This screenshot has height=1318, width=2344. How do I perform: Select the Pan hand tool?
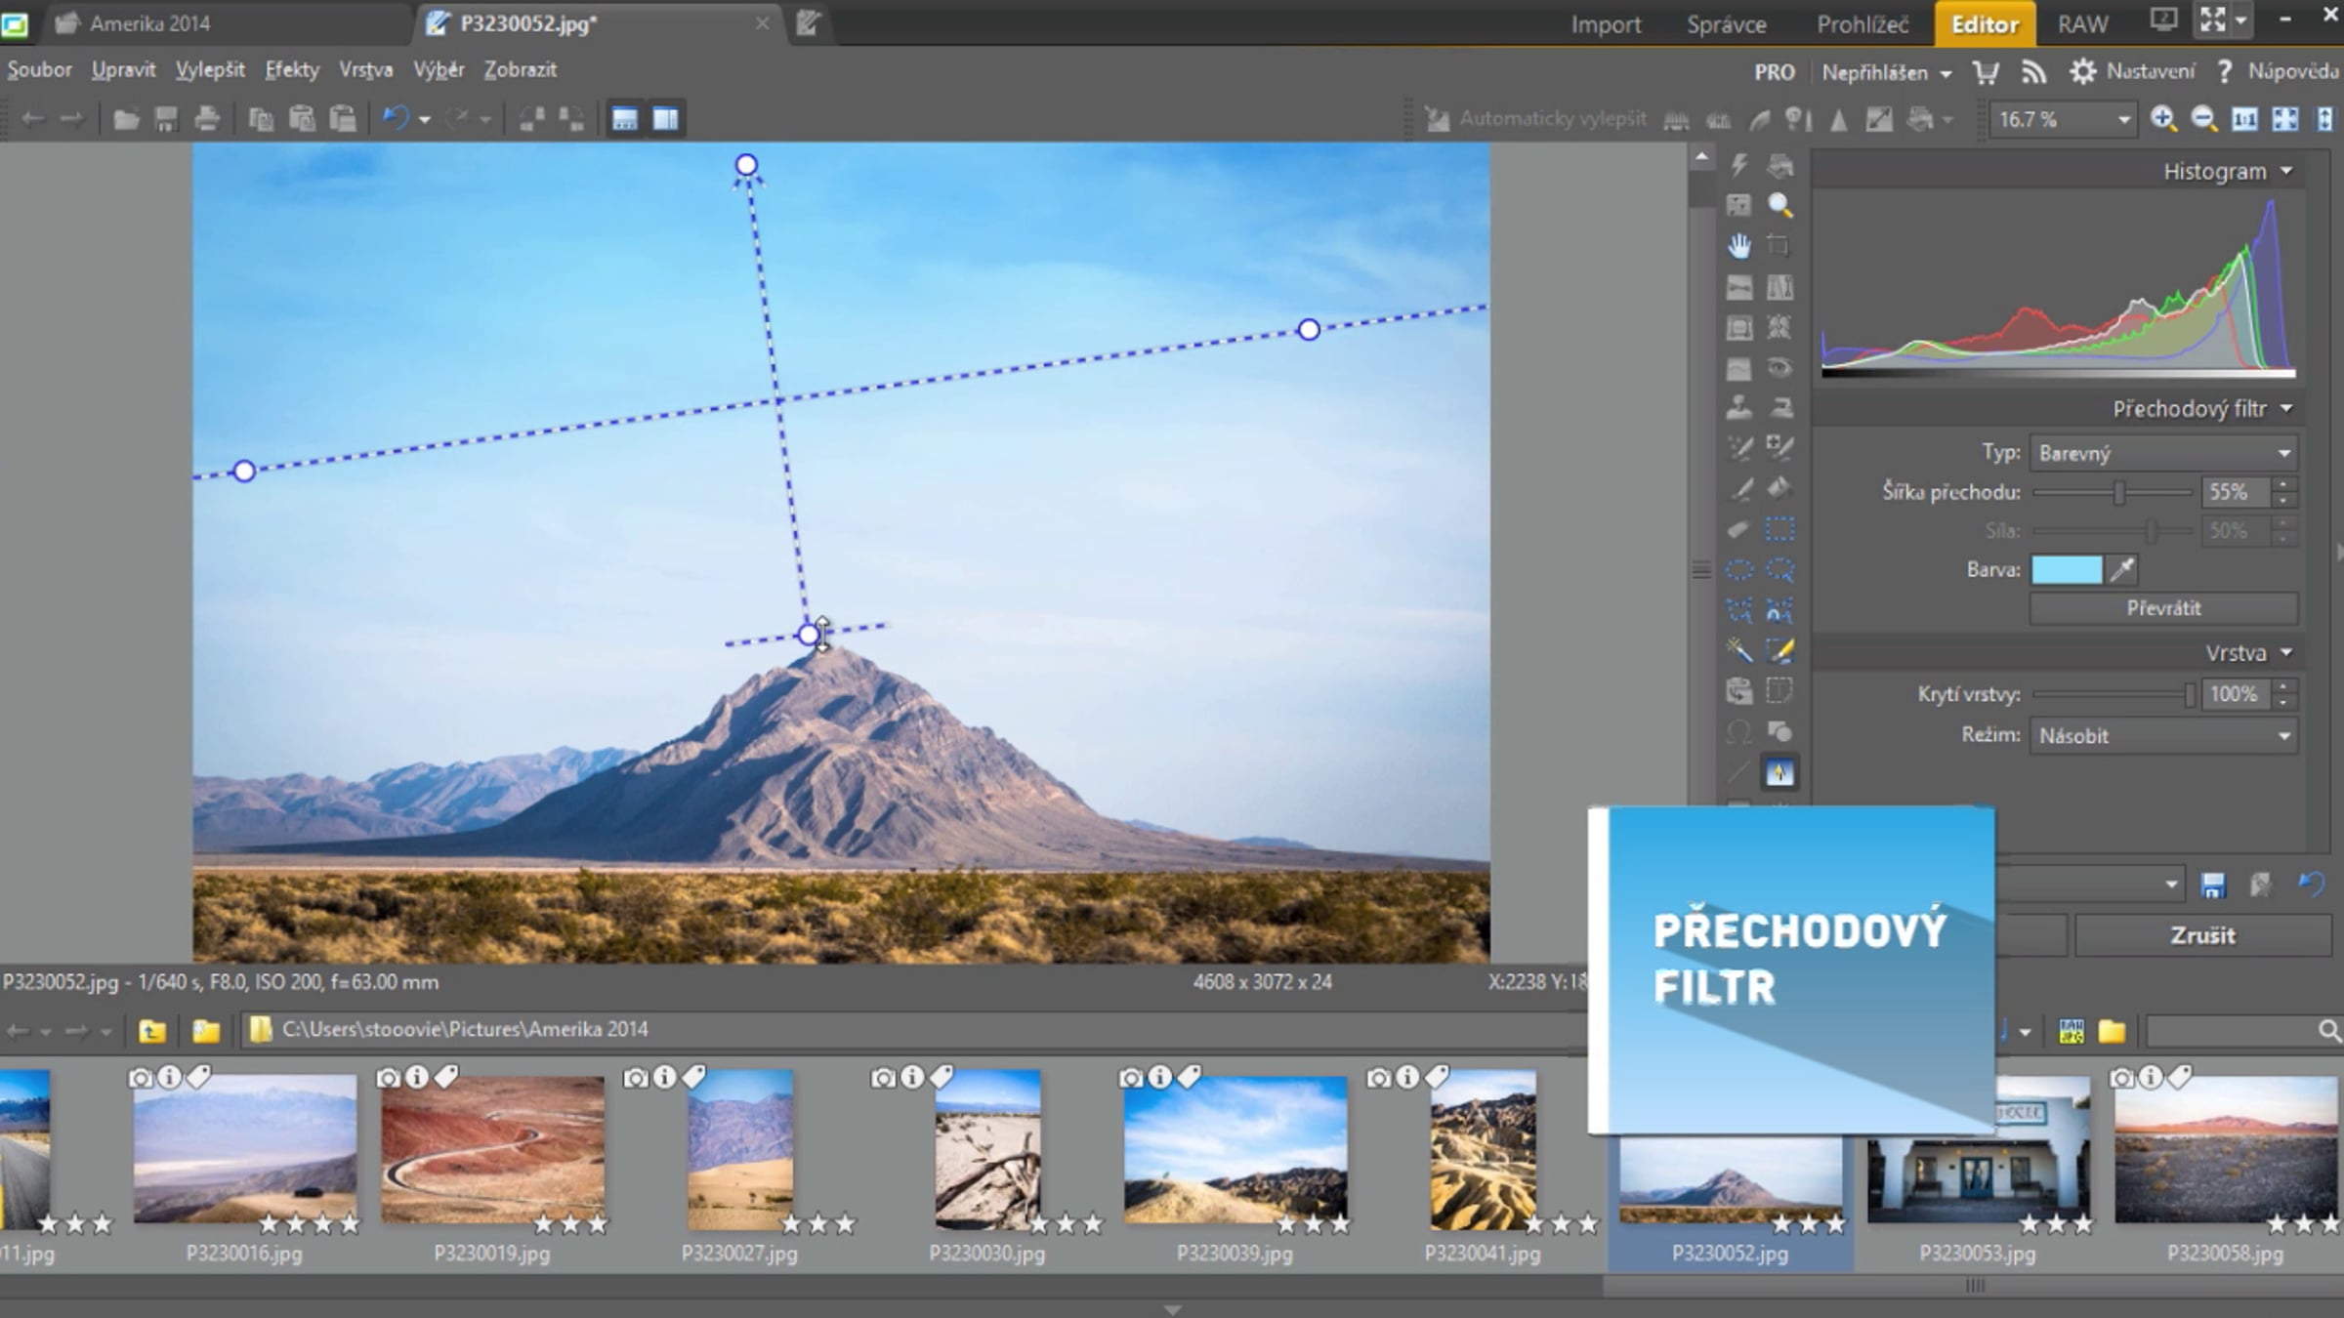click(x=1739, y=246)
